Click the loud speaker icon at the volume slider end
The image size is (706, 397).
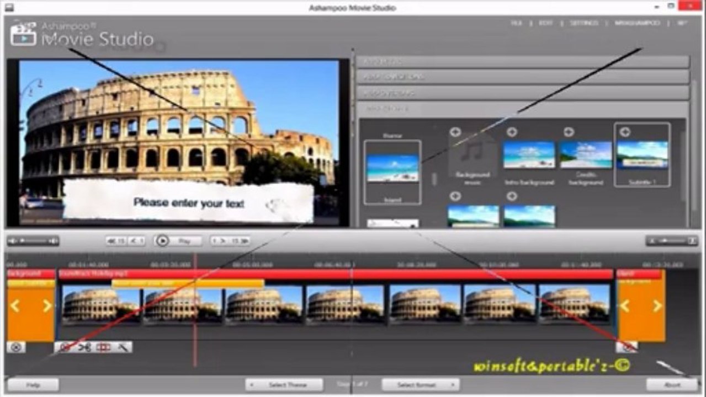pos(53,241)
